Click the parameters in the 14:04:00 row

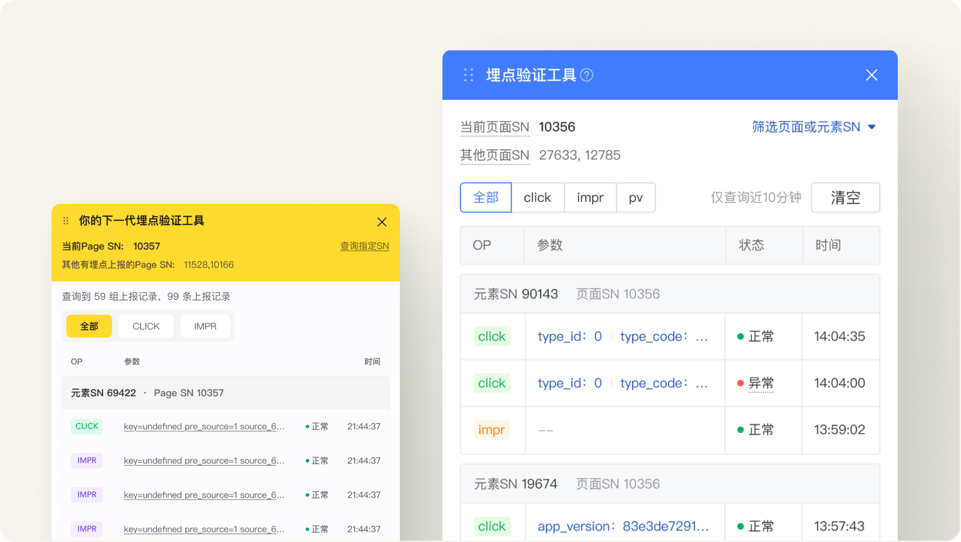[623, 383]
